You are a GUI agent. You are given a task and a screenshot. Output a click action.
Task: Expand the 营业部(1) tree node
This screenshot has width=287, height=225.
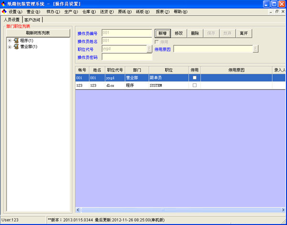[10, 47]
